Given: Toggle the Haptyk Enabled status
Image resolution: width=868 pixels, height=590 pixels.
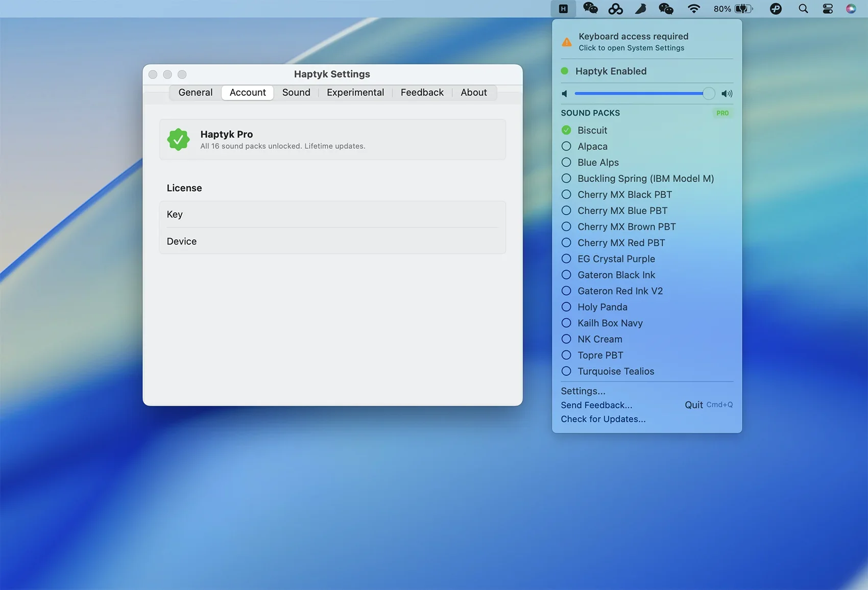Looking at the screenshot, I should [610, 71].
